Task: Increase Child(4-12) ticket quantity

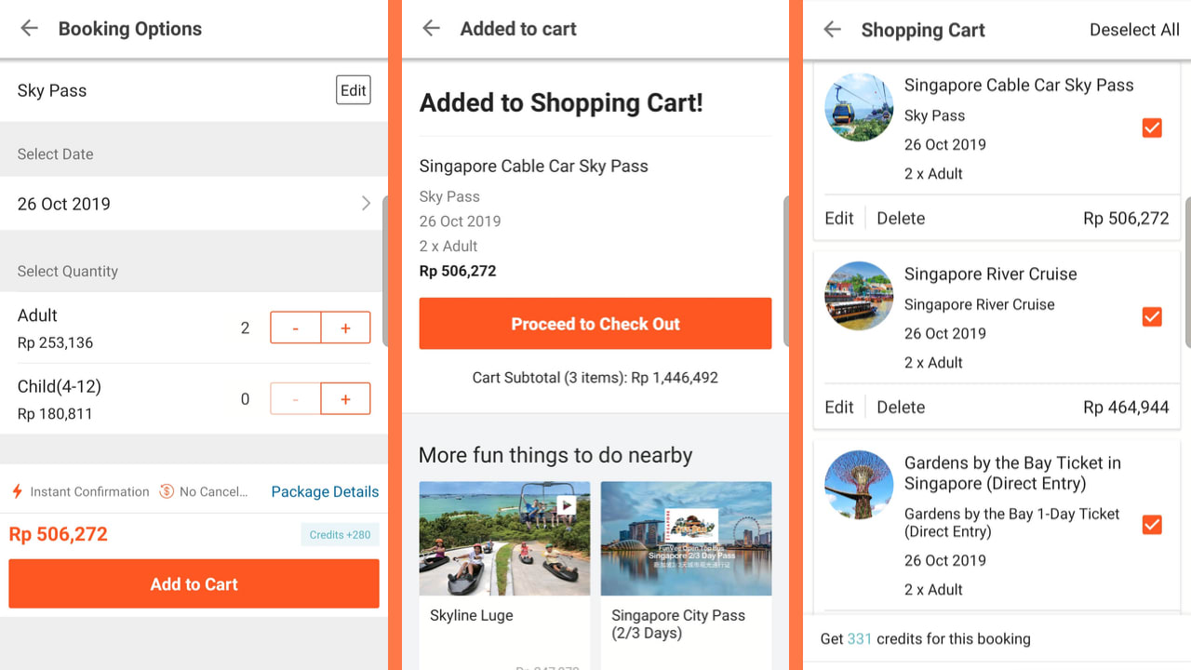Action: coord(345,398)
